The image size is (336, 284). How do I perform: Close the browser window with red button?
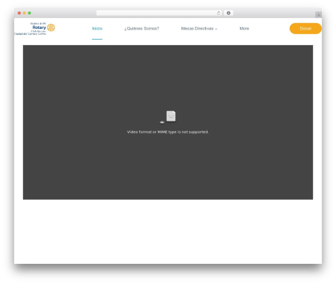[x=19, y=13]
